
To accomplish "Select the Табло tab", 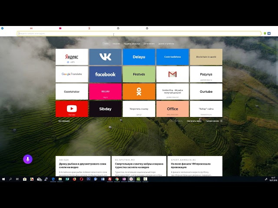I will click(106, 44).
